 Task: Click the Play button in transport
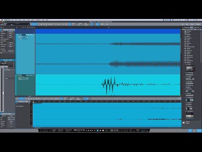(100, 130)
